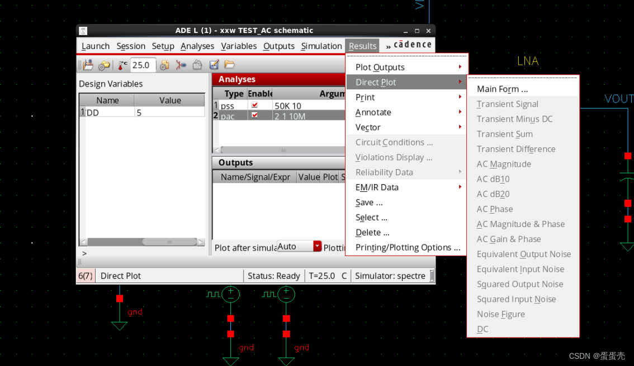This screenshot has width=634, height=366.
Task: Choose Delete ... in Results menu
Action: tap(406, 233)
